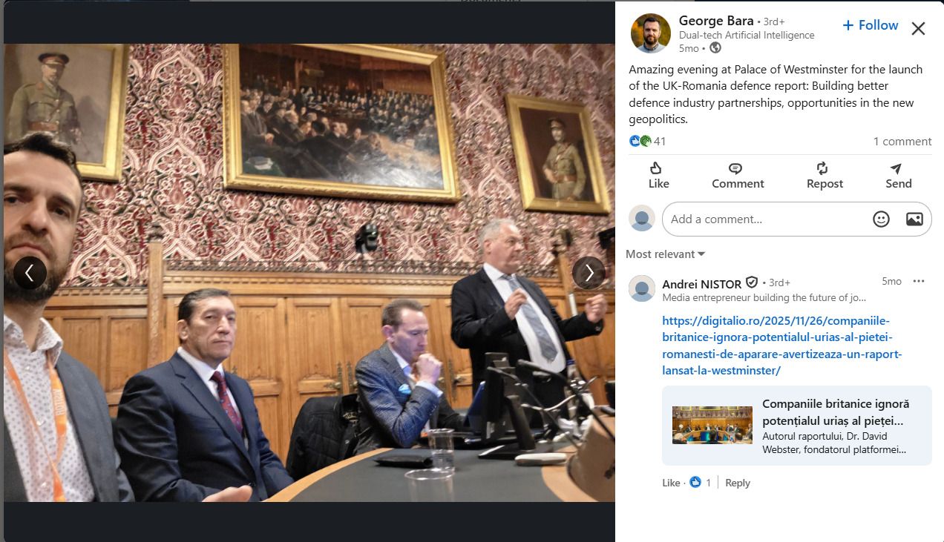Expand the Most relevant sort dropdown

tap(665, 254)
